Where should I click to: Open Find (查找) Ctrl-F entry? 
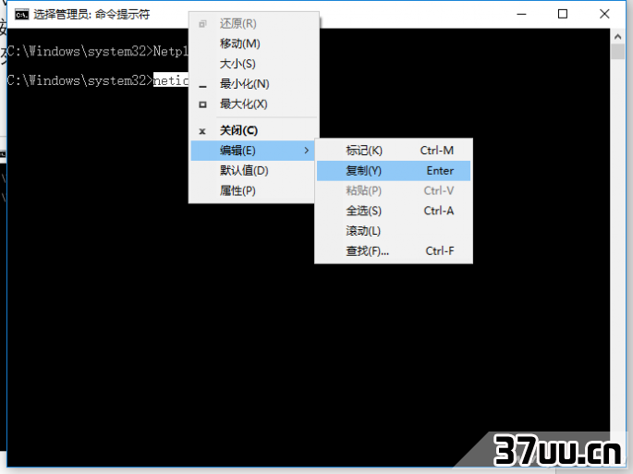point(394,251)
